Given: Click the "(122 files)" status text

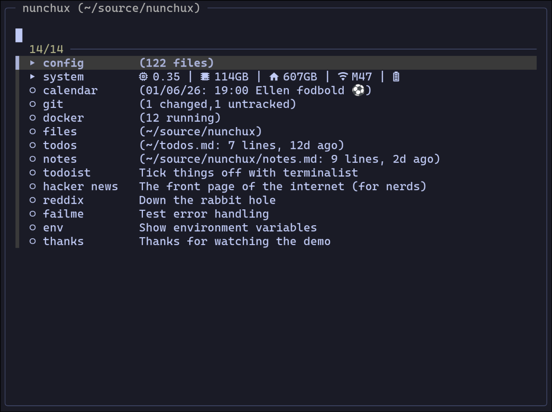Looking at the screenshot, I should tap(177, 63).
